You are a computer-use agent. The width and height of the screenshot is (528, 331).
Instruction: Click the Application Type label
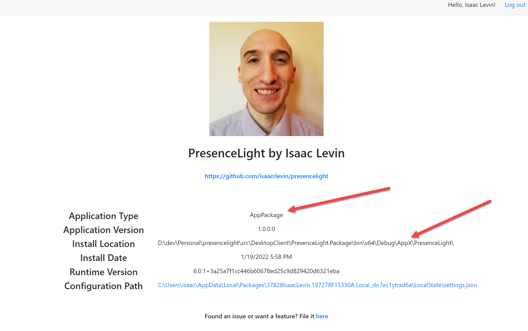[104, 216]
